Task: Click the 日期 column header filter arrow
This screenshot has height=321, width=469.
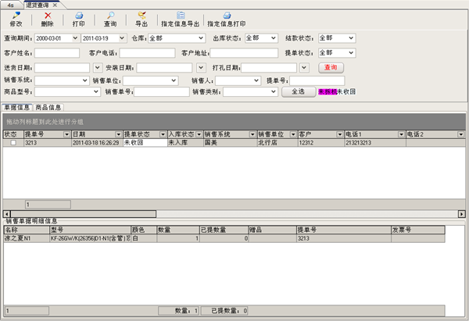Action: tap(119, 134)
